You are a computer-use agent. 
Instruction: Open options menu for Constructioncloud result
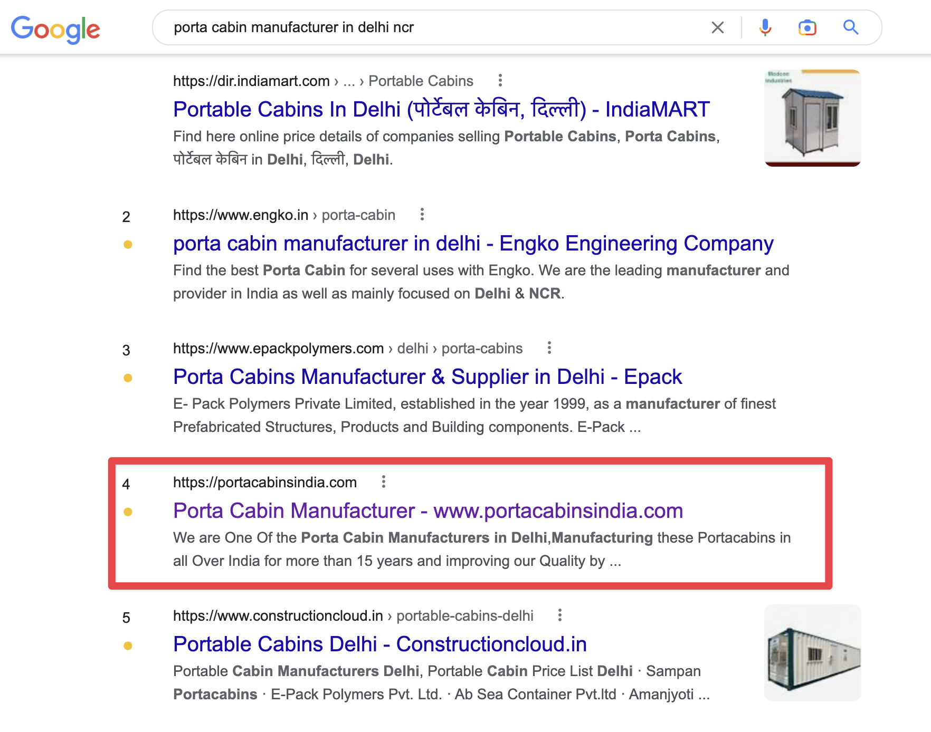click(x=559, y=615)
